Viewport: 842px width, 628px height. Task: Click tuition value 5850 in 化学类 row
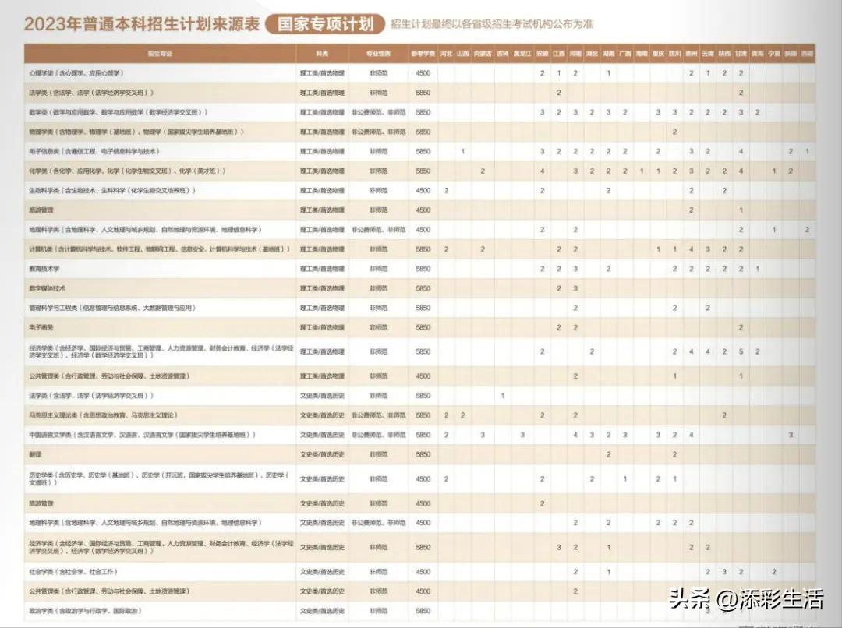pos(422,170)
